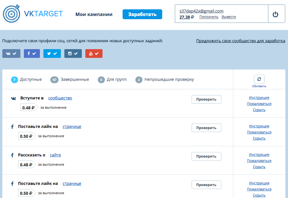Select the Завершенные tab
Viewport: 288px width, 198px height.
click(x=70, y=80)
